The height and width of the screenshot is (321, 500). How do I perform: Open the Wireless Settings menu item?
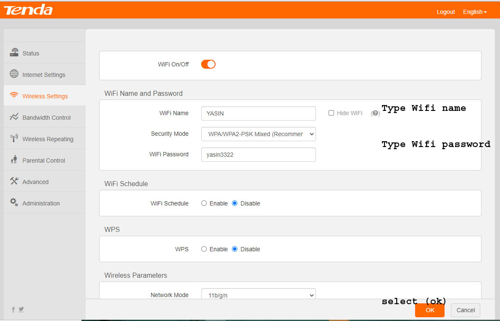45,96
